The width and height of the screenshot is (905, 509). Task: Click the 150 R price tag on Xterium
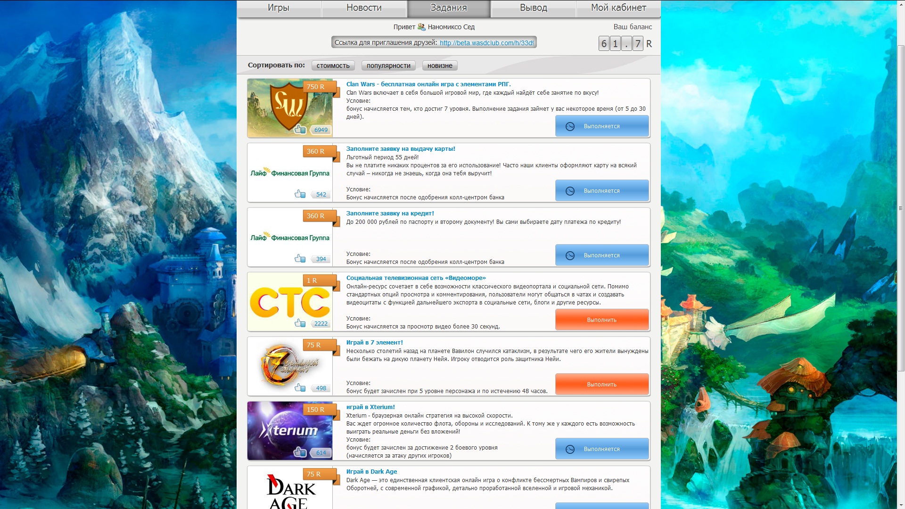click(x=320, y=410)
